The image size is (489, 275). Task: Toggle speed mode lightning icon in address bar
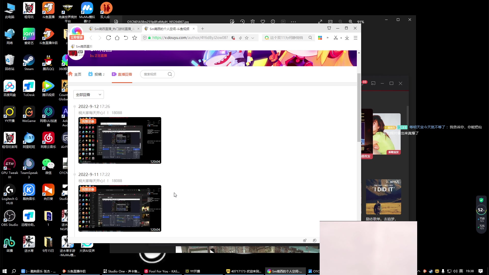(240, 38)
